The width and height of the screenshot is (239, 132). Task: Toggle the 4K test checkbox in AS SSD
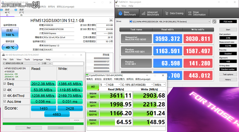point(5,90)
